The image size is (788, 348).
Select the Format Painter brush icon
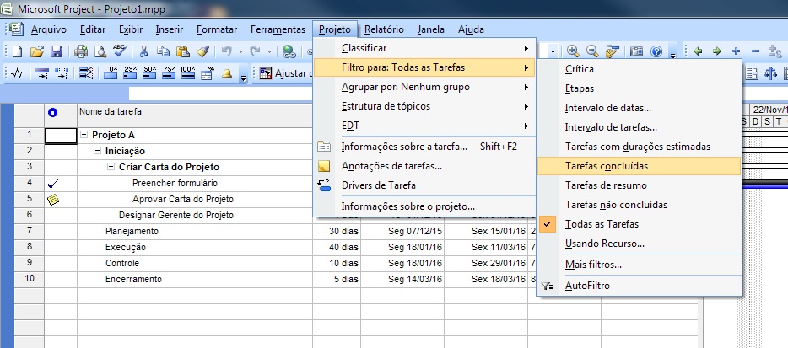click(x=202, y=51)
